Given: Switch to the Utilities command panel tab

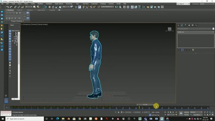Looking at the screenshot, I should (x=196, y=26).
